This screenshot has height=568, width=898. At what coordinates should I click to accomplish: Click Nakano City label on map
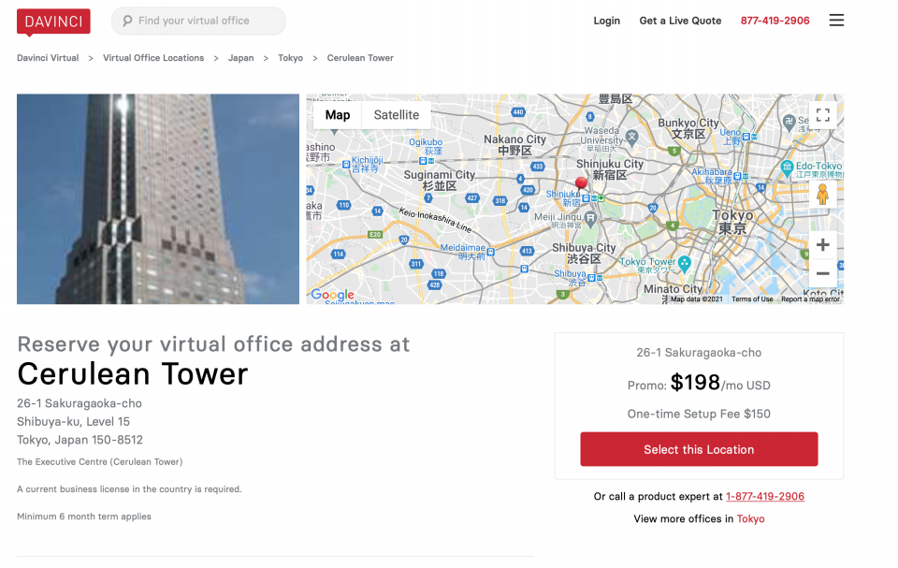[x=514, y=144]
